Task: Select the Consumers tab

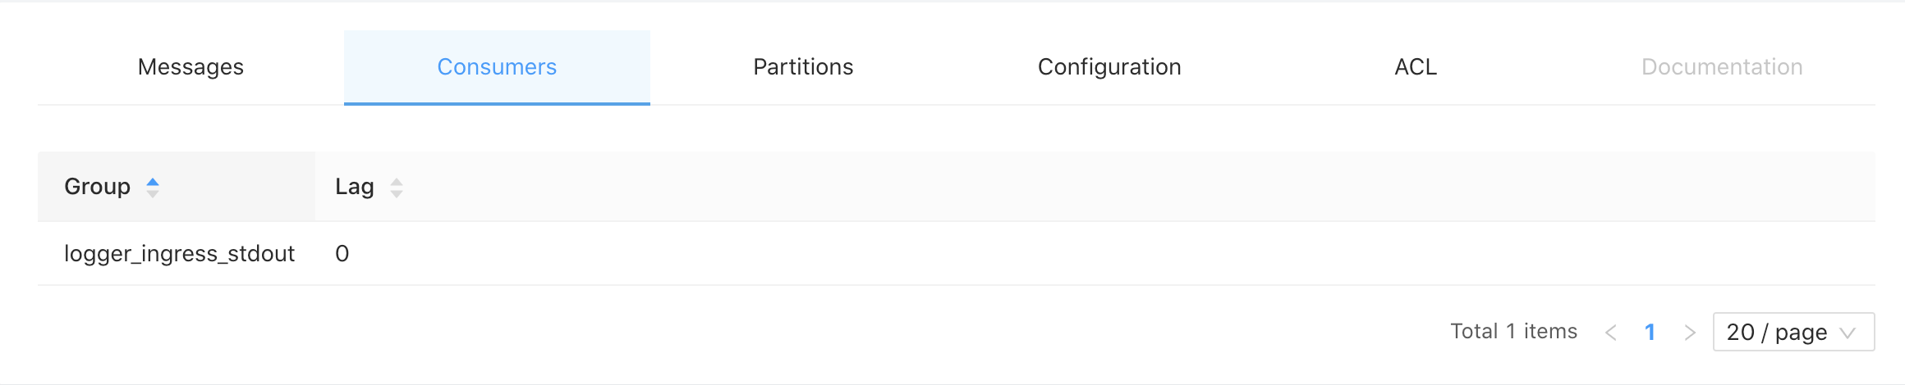Action: (497, 67)
